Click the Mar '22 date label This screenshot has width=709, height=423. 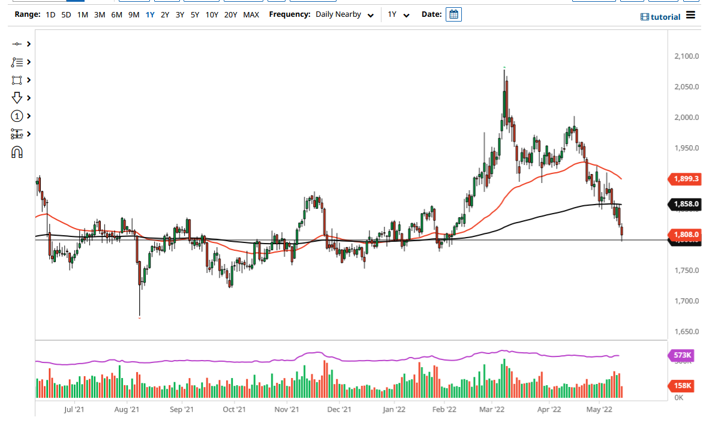point(491,409)
